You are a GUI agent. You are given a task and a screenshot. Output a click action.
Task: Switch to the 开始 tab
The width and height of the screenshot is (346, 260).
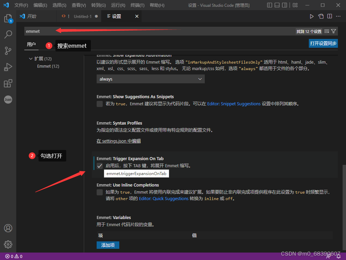pos(36,16)
